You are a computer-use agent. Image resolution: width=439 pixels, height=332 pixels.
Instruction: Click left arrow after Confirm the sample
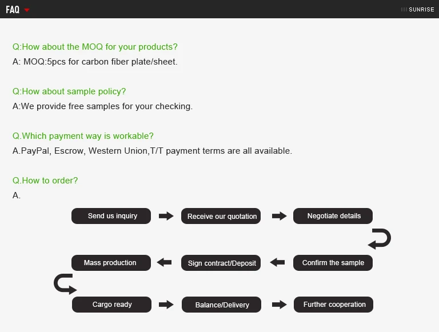point(277,262)
